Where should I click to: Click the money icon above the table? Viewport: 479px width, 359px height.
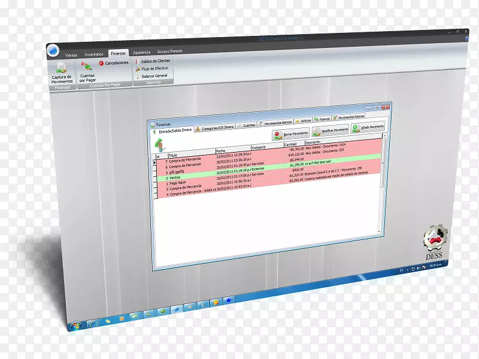click(x=160, y=144)
